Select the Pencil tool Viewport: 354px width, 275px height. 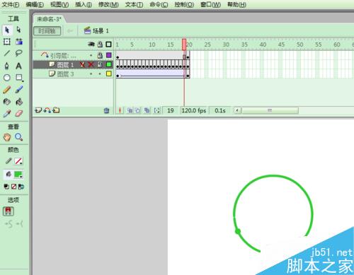pyautogui.click(x=7, y=90)
